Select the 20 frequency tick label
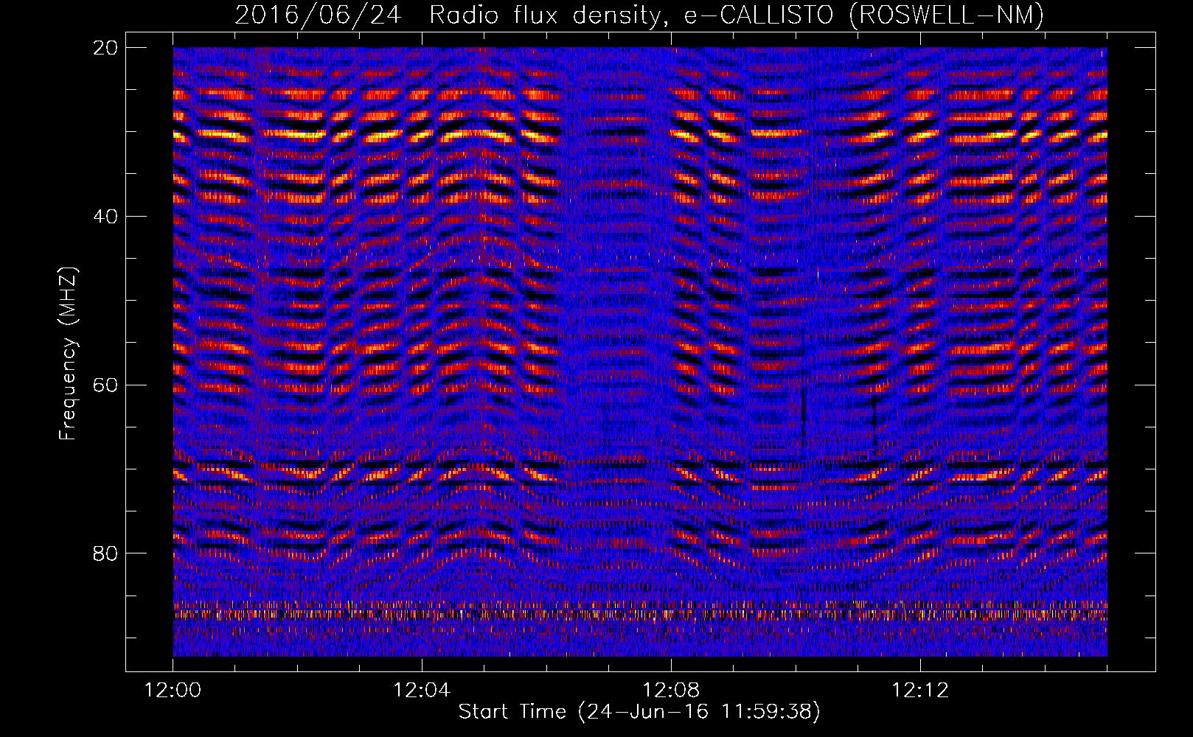Image resolution: width=1193 pixels, height=737 pixels. click(x=105, y=47)
